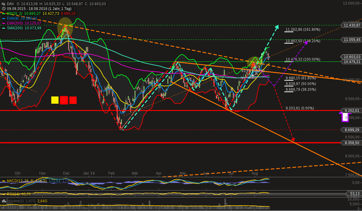Select the DAX symbol name

(x=11, y=4)
